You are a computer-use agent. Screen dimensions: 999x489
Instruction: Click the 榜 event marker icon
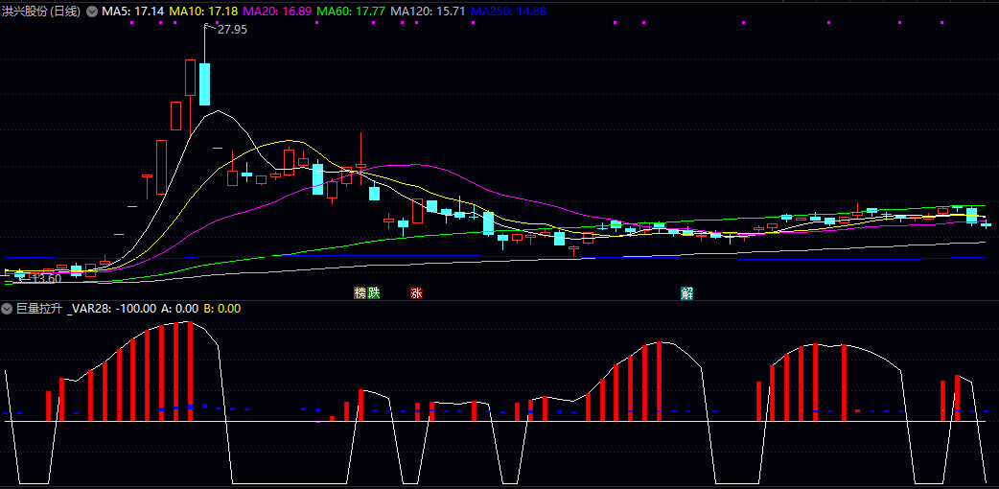360,292
